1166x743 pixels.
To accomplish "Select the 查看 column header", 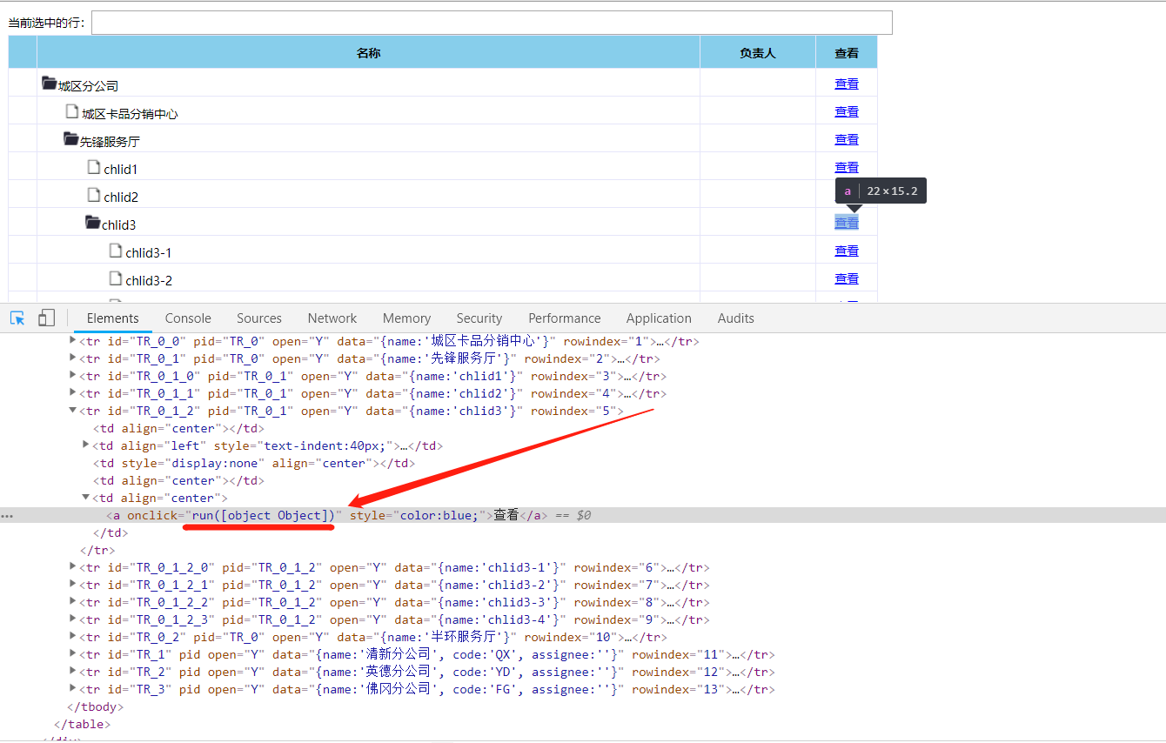I will (847, 53).
